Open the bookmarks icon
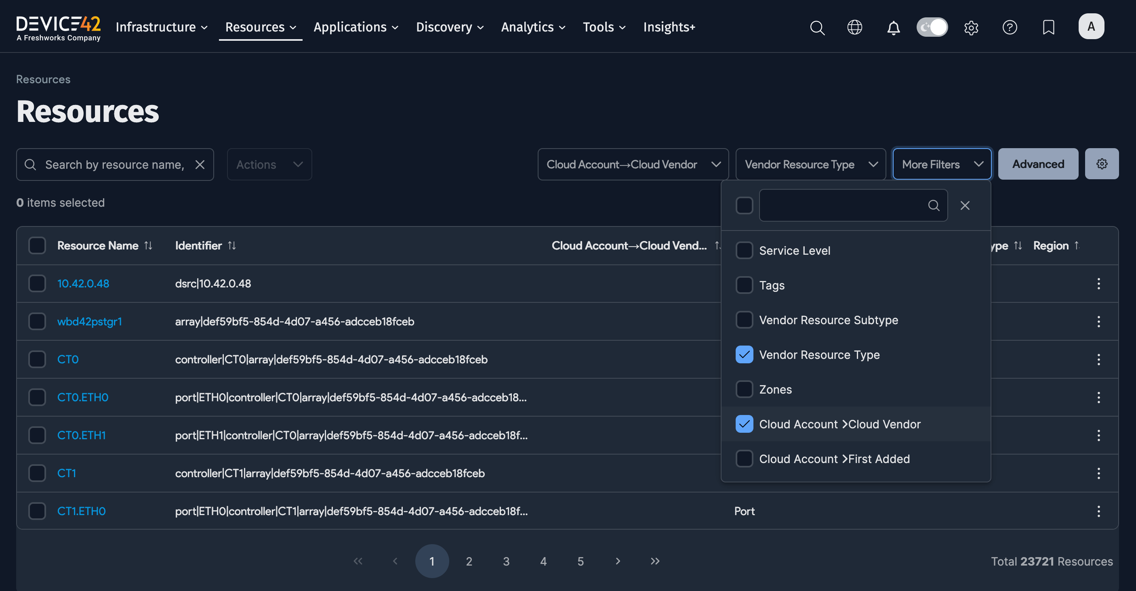1136x591 pixels. [1048, 27]
